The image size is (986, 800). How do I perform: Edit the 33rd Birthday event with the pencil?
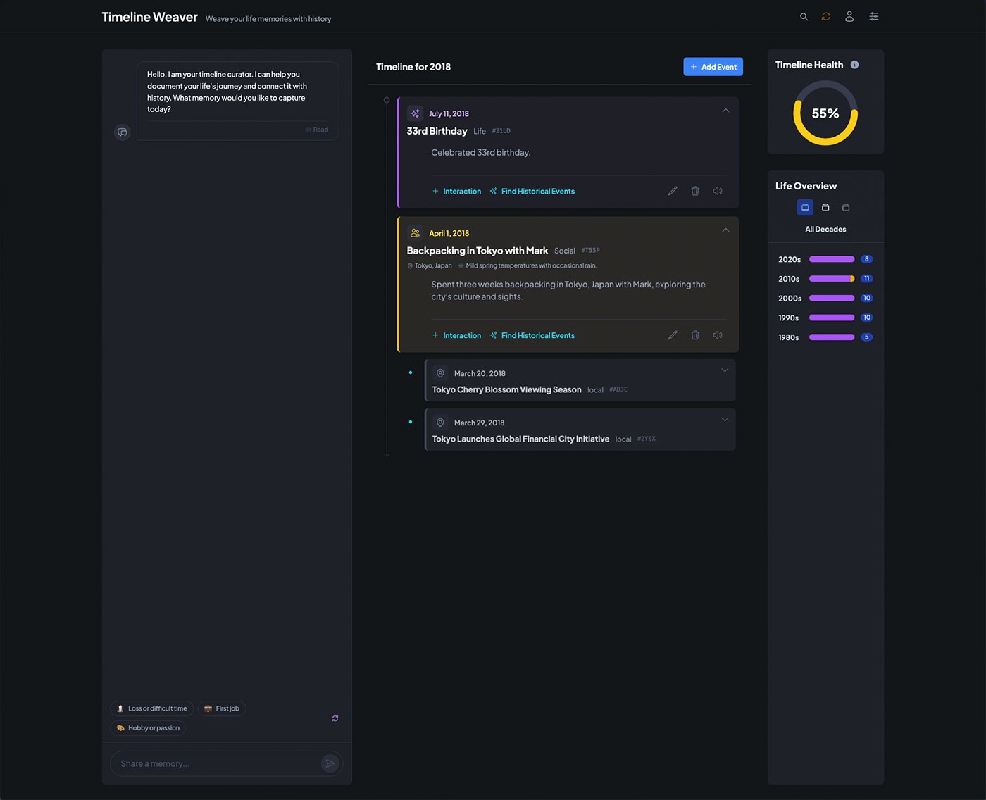[673, 191]
